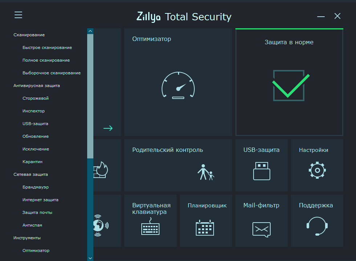Select Антивирусная защита section
This screenshot has width=356, height=261.
(x=37, y=86)
